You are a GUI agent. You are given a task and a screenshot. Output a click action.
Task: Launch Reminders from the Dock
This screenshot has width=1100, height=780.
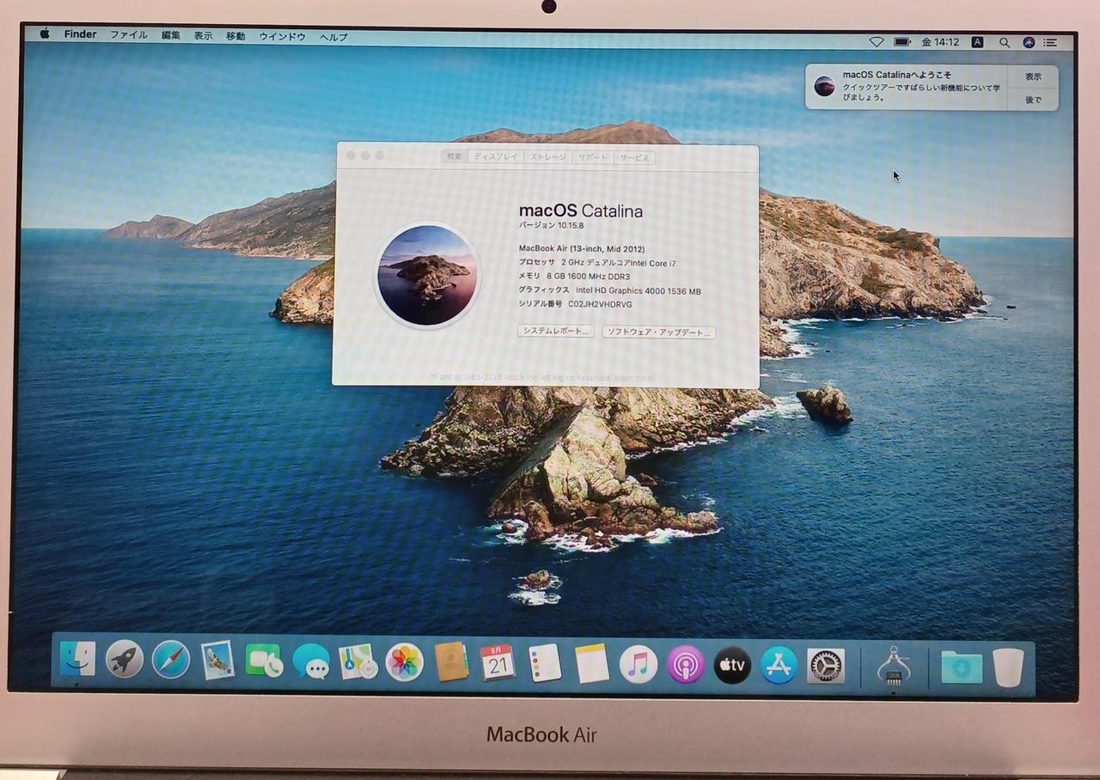click(x=545, y=663)
